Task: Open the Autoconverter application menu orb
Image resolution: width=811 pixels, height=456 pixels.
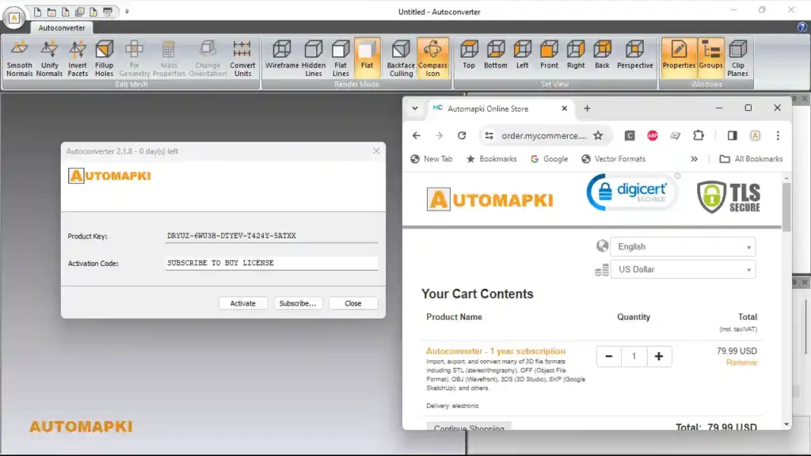Action: (14, 17)
